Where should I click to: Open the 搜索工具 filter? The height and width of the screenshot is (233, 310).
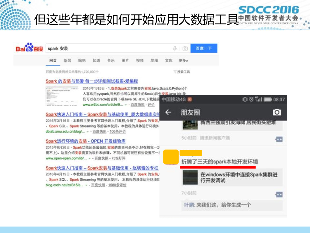(x=182, y=72)
